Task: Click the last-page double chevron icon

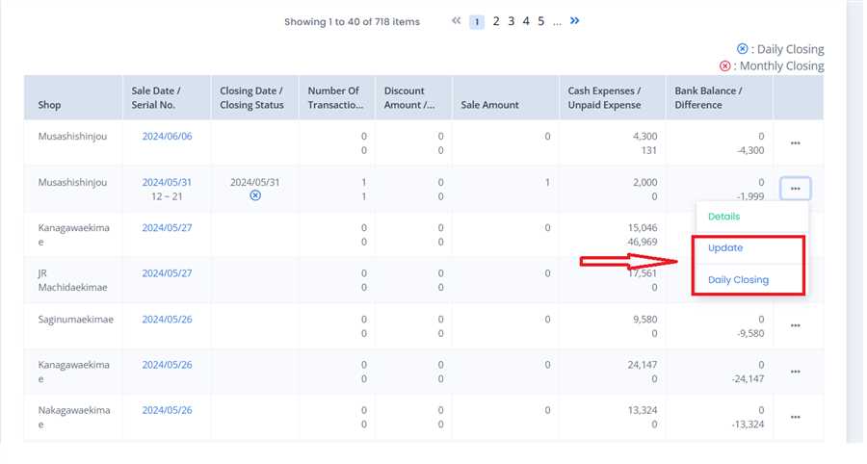Action: (575, 20)
